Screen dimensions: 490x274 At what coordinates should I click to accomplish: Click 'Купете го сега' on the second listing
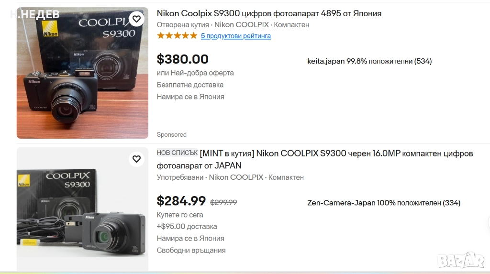point(180,215)
